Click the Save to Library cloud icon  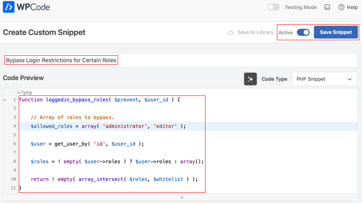(x=231, y=32)
